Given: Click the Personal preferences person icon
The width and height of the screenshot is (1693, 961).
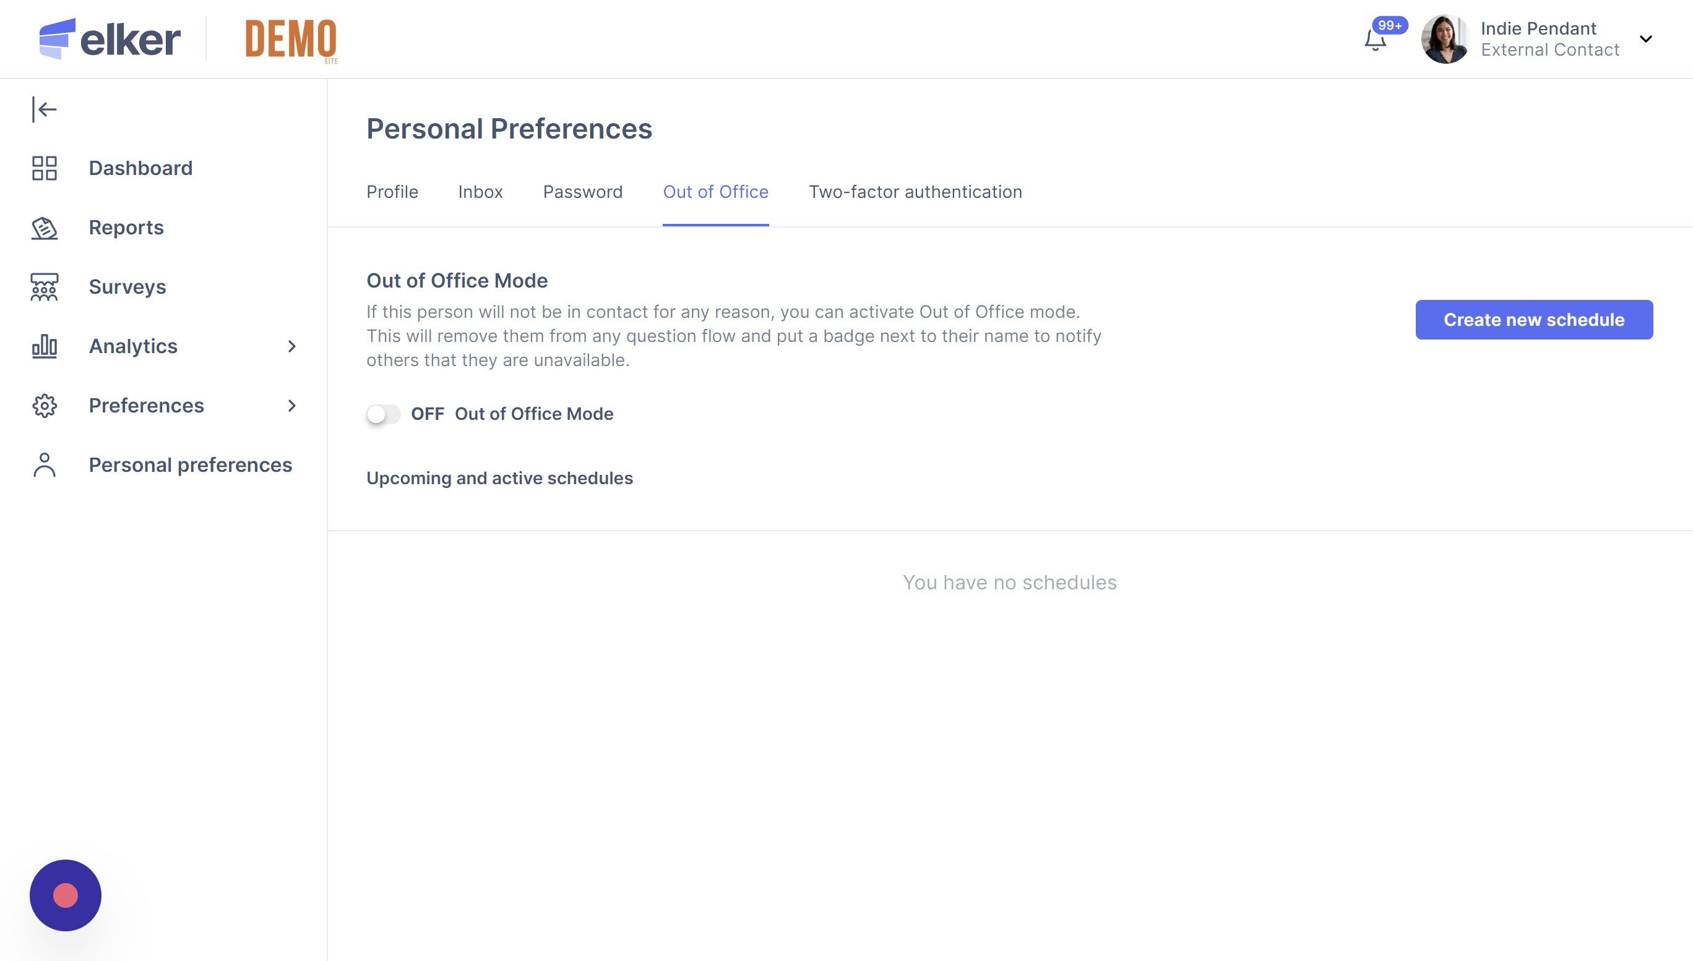Looking at the screenshot, I should (44, 465).
